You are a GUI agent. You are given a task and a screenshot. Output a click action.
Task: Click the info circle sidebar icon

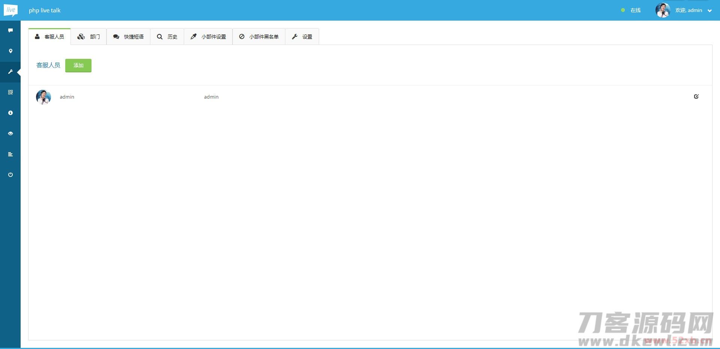click(10, 113)
